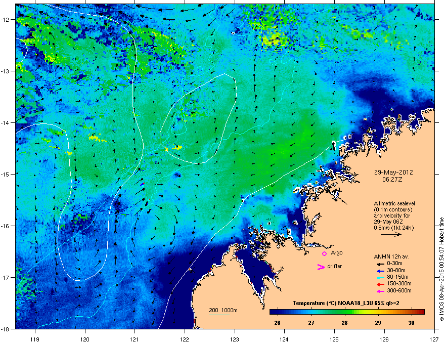Click the colorbar value 26

(277, 323)
